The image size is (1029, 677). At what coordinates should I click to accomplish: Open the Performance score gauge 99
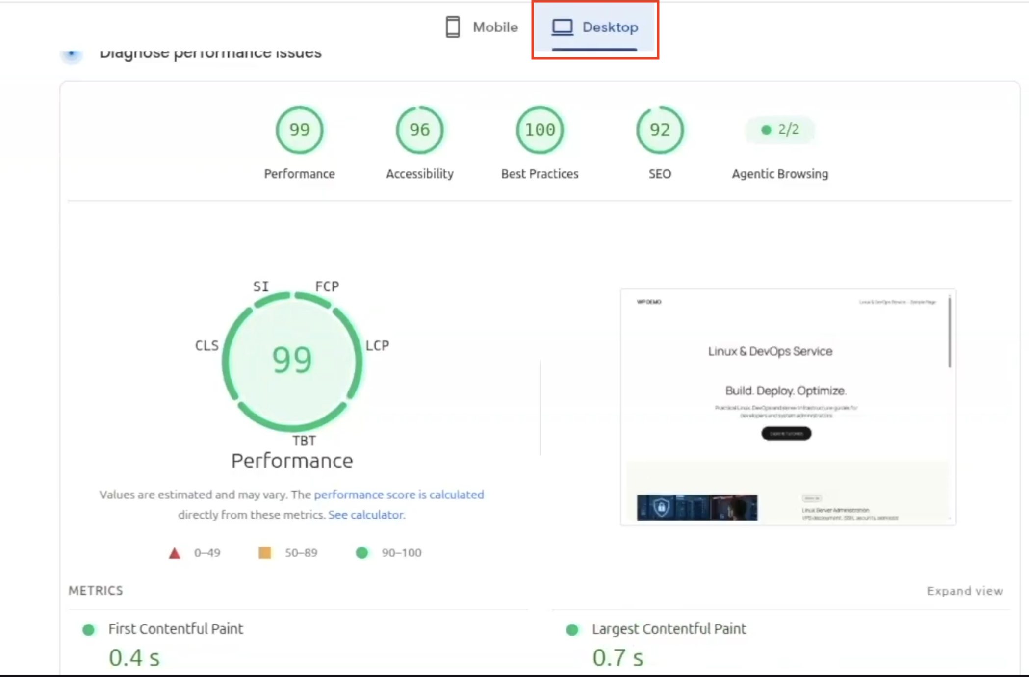(299, 130)
